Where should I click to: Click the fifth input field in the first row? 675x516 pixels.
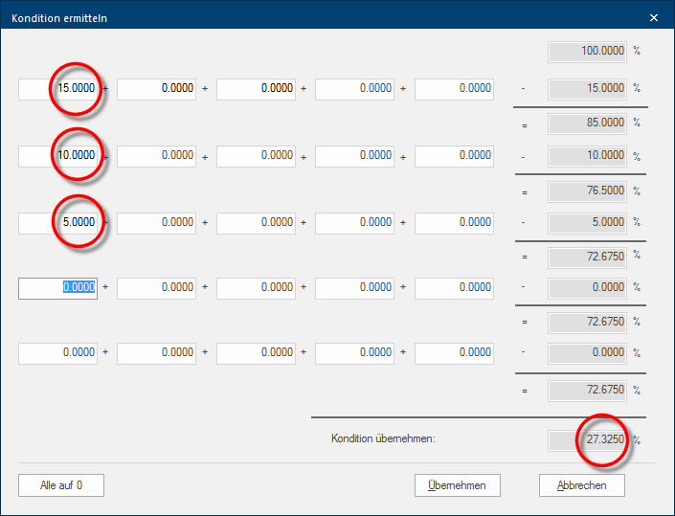pyautogui.click(x=454, y=89)
